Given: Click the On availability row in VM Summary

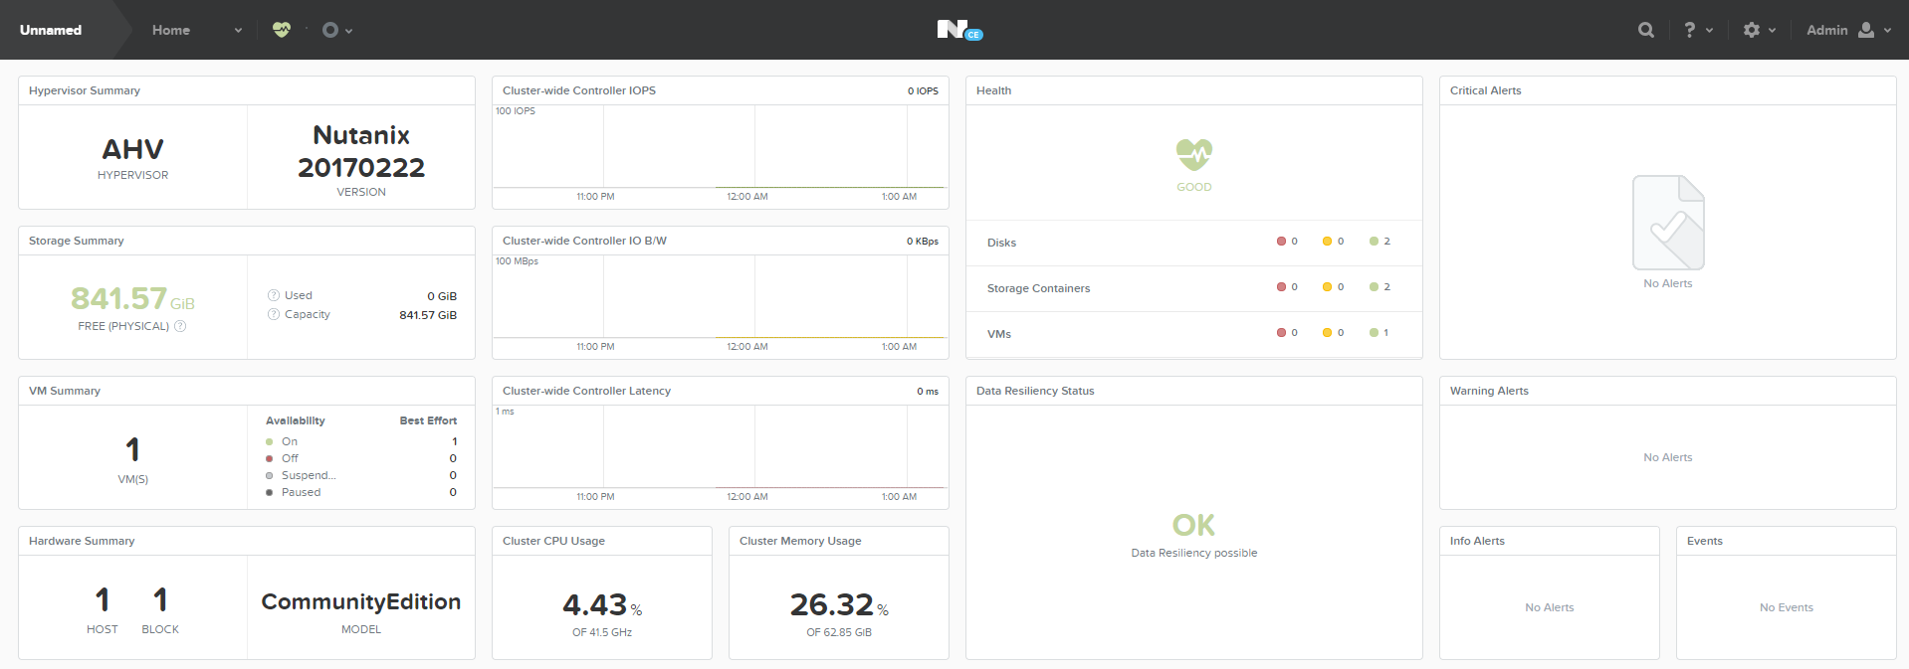Looking at the screenshot, I should coord(361,441).
